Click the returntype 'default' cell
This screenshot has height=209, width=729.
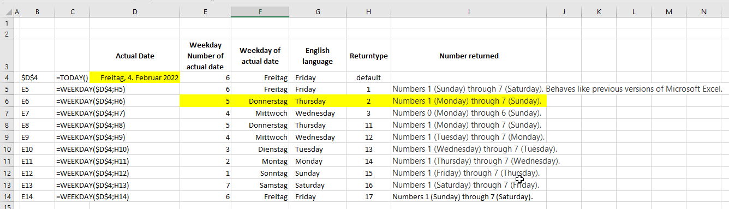368,78
